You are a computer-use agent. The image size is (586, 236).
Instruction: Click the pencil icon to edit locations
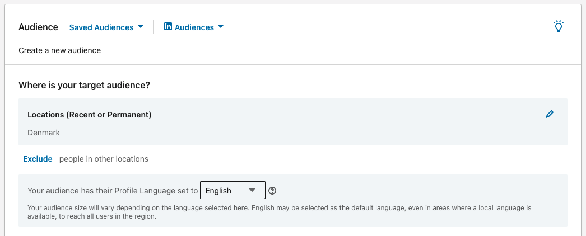(x=550, y=114)
